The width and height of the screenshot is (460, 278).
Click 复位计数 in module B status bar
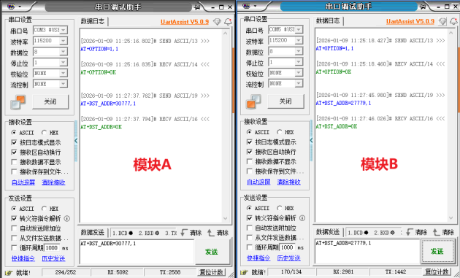[437, 272]
